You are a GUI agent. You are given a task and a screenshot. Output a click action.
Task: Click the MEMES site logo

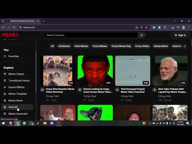click(x=10, y=35)
